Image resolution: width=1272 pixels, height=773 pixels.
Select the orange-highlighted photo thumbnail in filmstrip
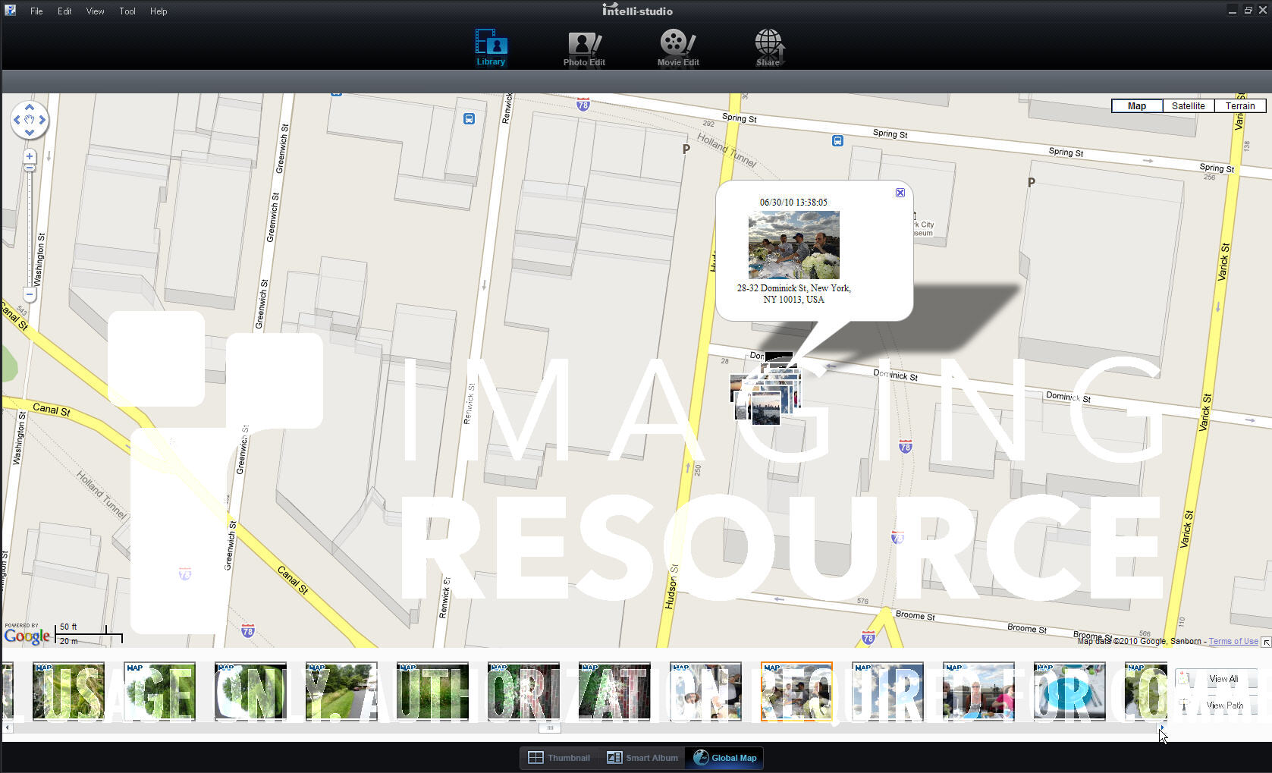tap(796, 691)
